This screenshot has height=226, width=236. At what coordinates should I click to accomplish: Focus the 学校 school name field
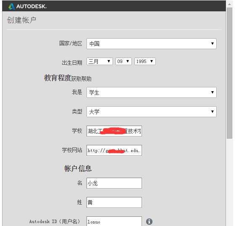point(114,131)
